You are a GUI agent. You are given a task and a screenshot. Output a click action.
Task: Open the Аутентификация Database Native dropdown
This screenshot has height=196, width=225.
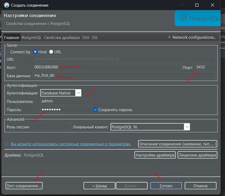61,93
